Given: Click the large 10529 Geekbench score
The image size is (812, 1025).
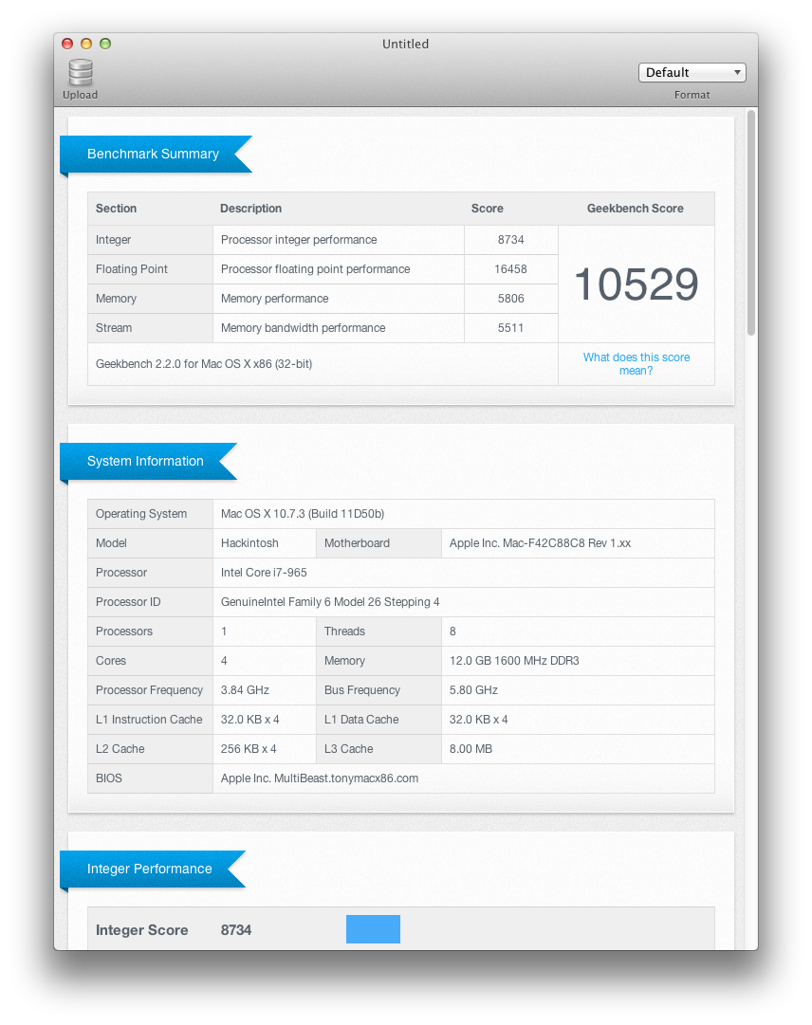Looking at the screenshot, I should point(637,284).
